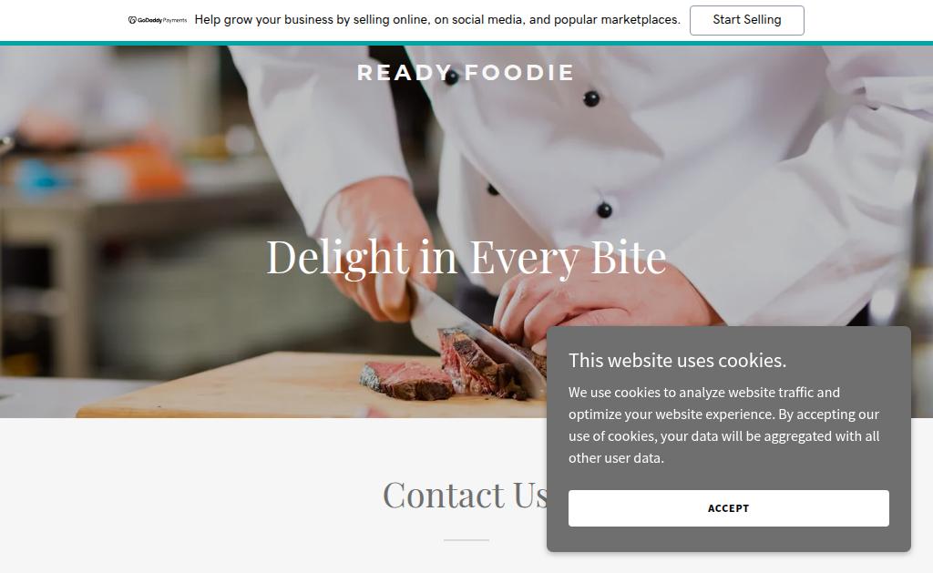Viewport: 933px width, 573px height.
Task: Click the teal bar below the promo banner
Action: 466,44
